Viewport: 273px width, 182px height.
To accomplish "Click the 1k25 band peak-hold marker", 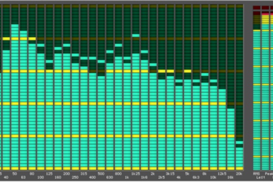I will tap(136, 35).
